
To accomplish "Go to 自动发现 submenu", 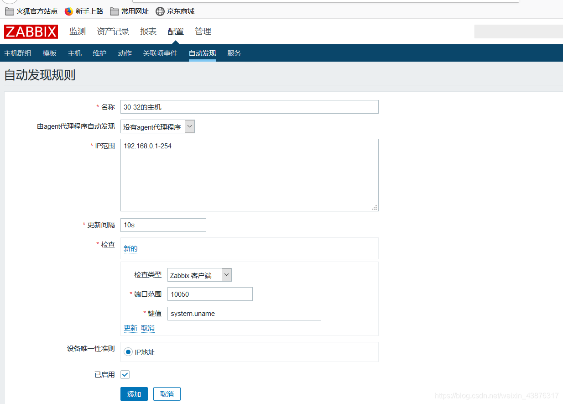I will [203, 53].
